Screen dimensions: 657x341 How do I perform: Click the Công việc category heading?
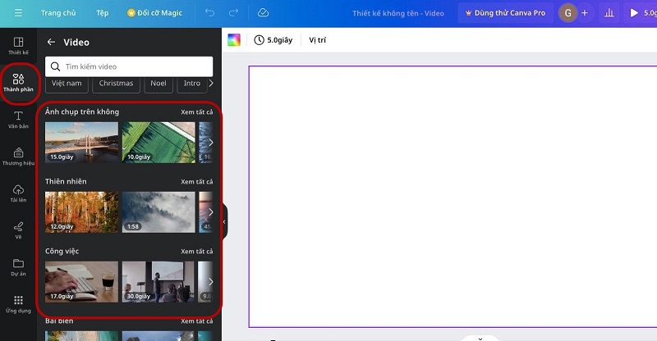[x=62, y=251]
